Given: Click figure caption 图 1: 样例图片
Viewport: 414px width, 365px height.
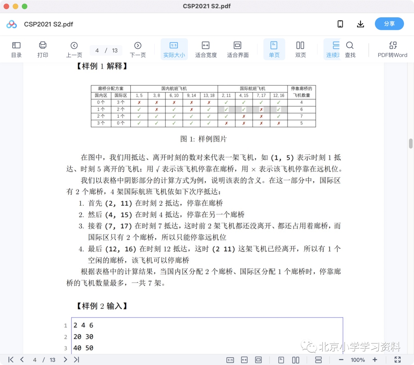Looking at the screenshot, I should click(203, 139).
